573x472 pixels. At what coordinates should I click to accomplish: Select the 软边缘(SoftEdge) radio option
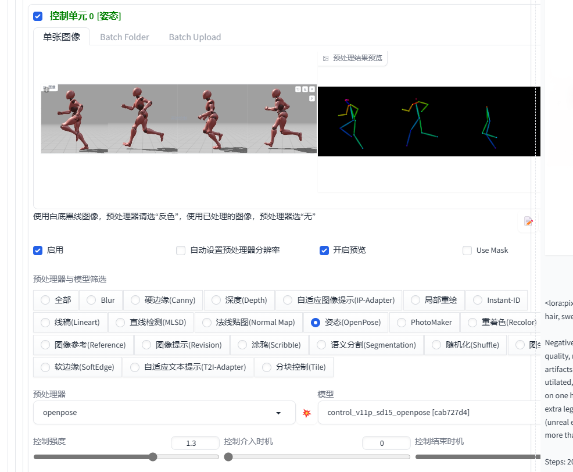[x=45, y=367]
